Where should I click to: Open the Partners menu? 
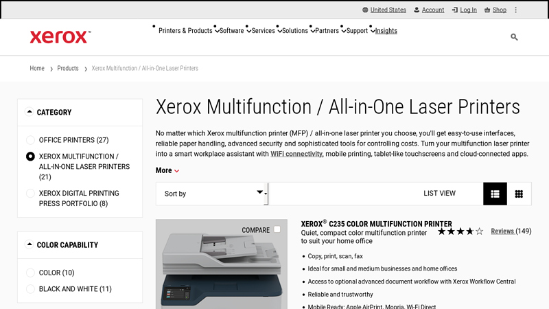coord(327,31)
